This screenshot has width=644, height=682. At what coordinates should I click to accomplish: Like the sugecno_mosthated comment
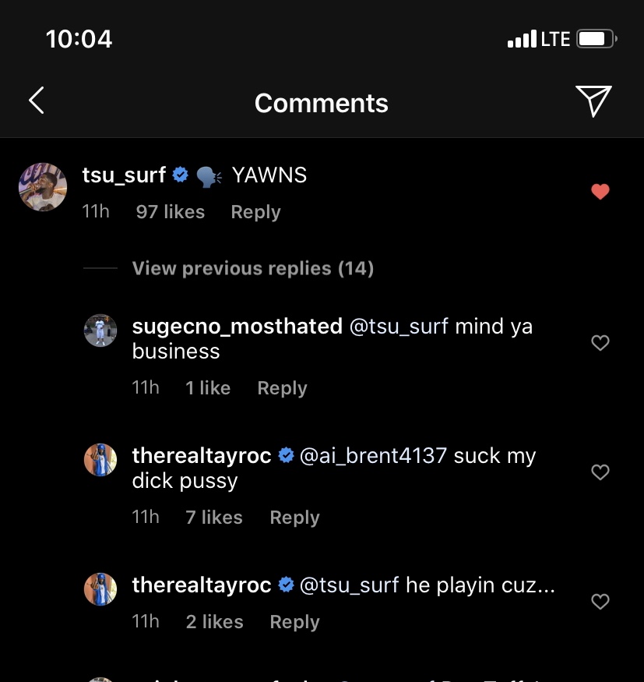[x=600, y=343]
